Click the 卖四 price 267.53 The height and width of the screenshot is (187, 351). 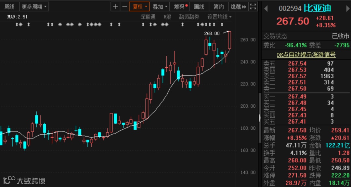tap(297, 70)
